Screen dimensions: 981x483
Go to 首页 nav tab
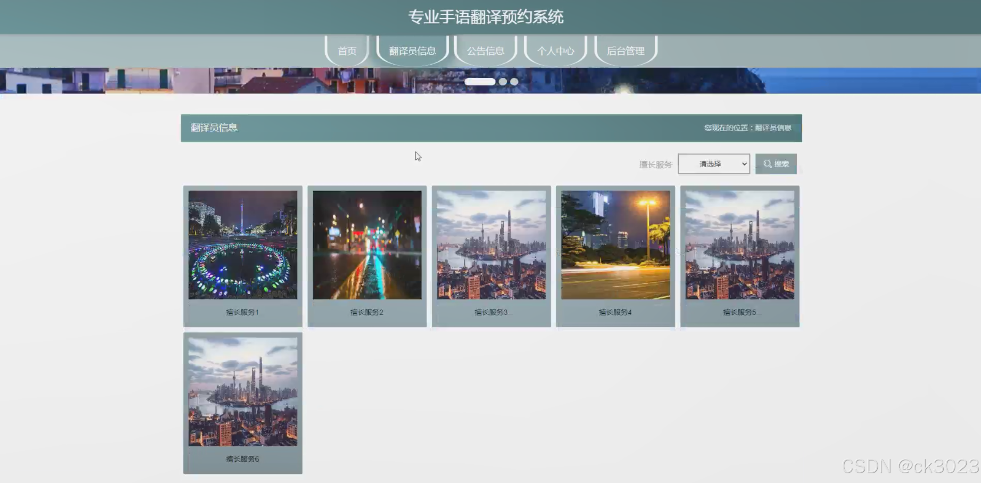[347, 51]
